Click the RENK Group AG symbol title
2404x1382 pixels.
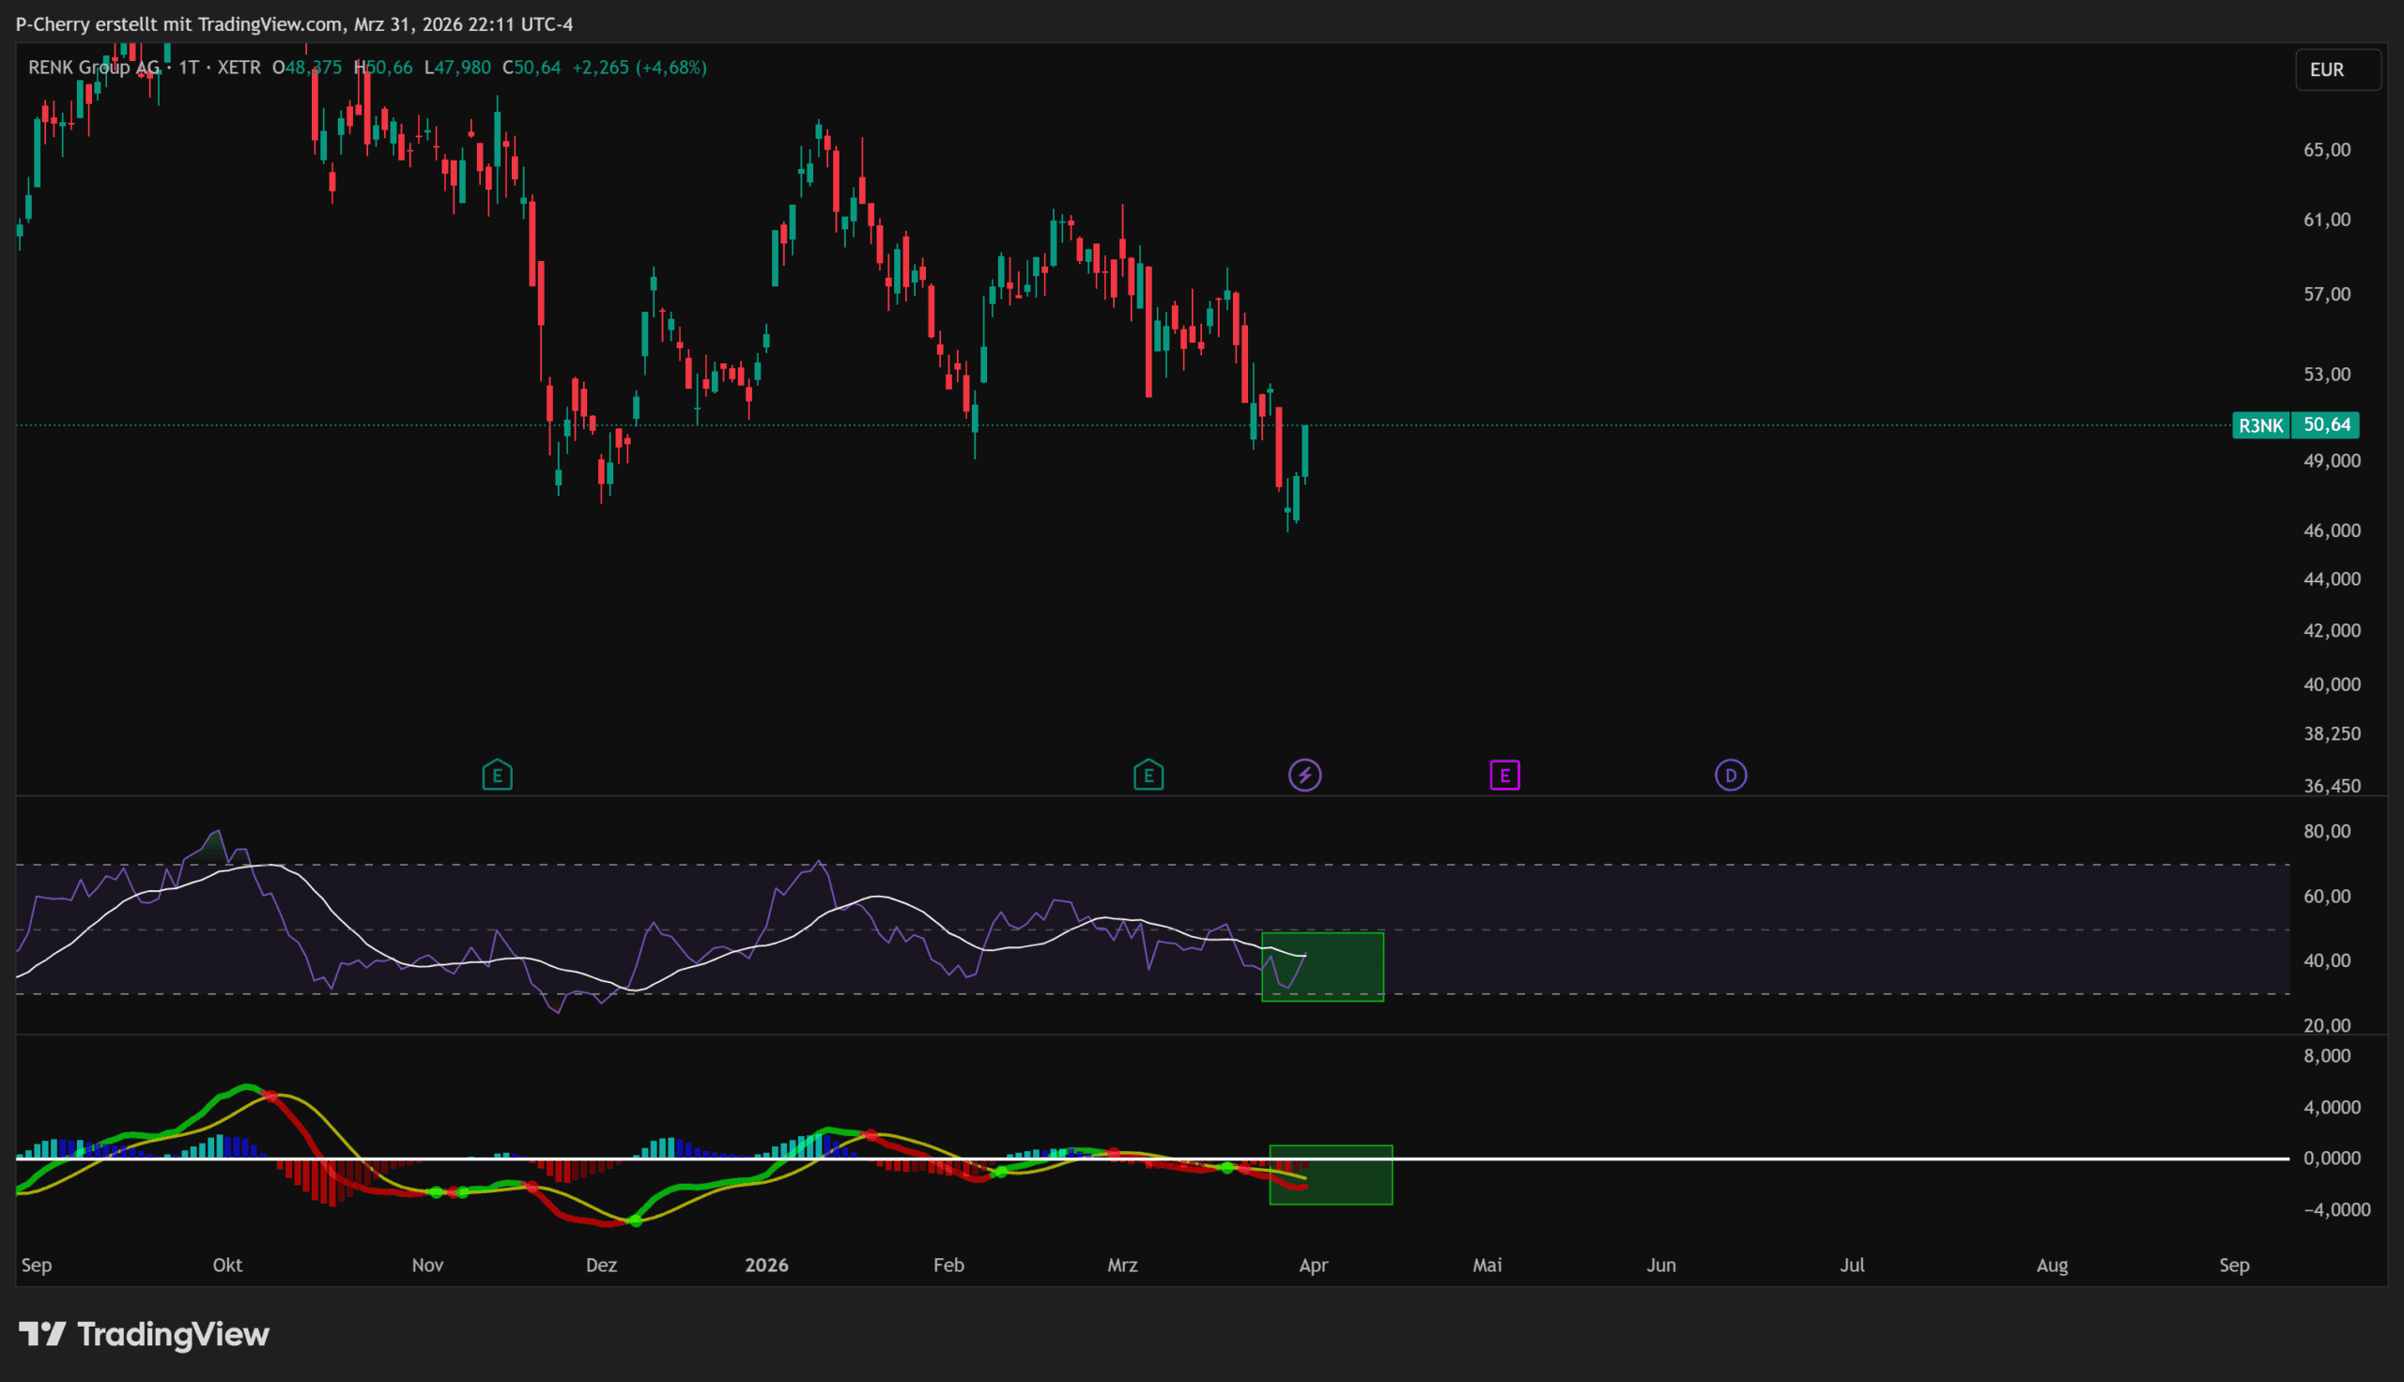pyautogui.click(x=93, y=68)
